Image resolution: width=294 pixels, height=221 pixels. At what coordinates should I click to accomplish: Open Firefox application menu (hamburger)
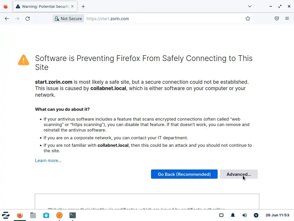(x=287, y=19)
